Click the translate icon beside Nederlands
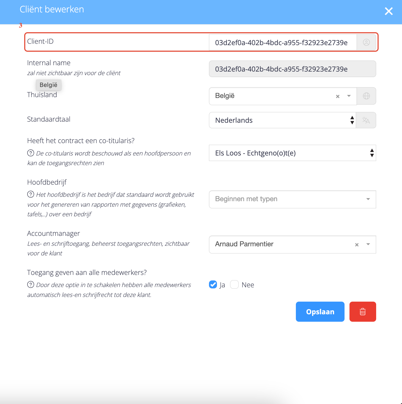Viewport: 402px width, 404px height. coord(366,120)
